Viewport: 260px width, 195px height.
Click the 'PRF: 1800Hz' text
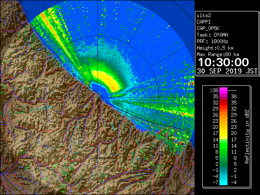pos(212,41)
